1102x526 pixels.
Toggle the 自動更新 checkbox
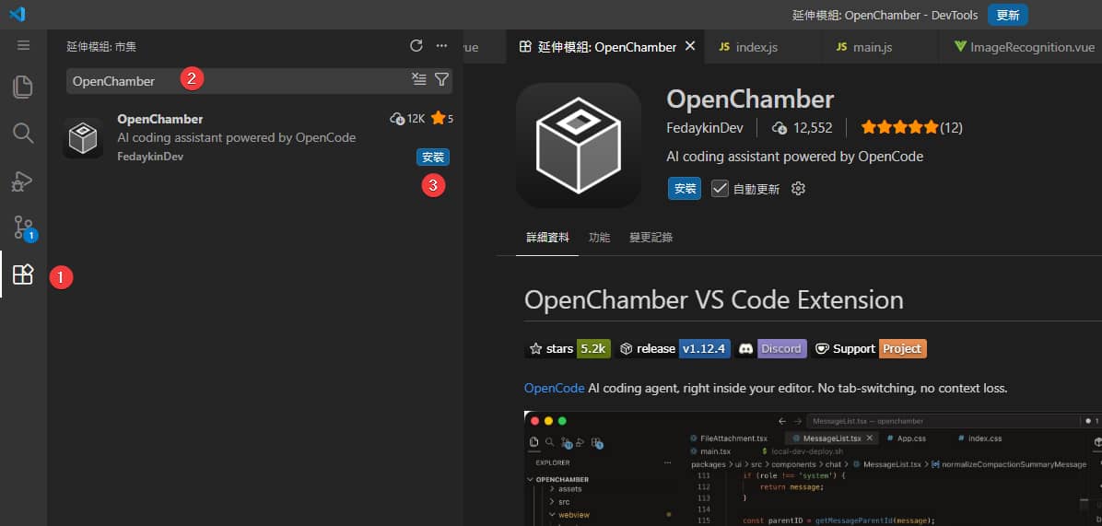(x=720, y=188)
